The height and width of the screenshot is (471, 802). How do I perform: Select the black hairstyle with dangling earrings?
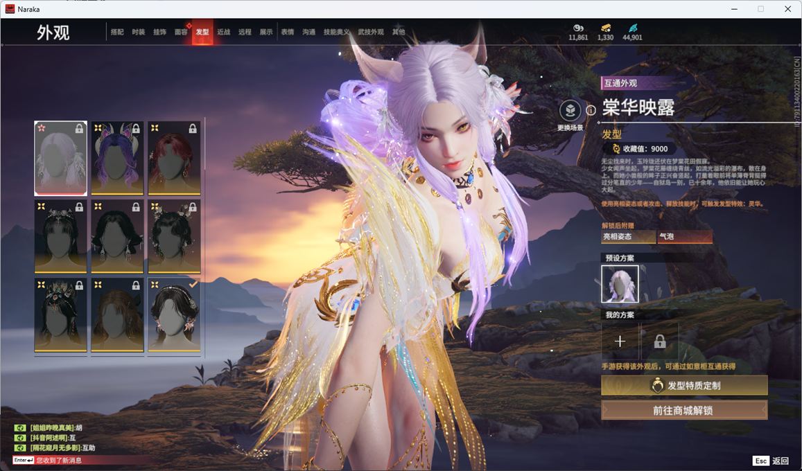[x=117, y=236]
